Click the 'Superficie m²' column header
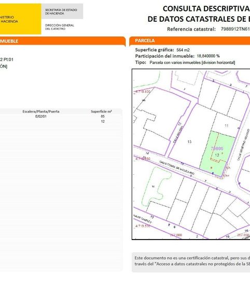 (x=101, y=111)
